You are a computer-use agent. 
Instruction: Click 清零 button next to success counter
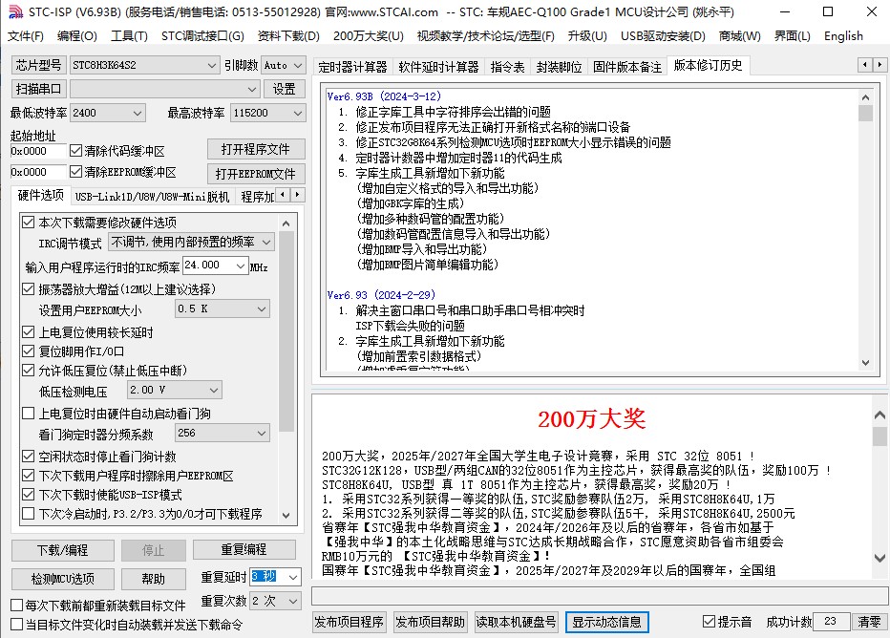(x=869, y=622)
